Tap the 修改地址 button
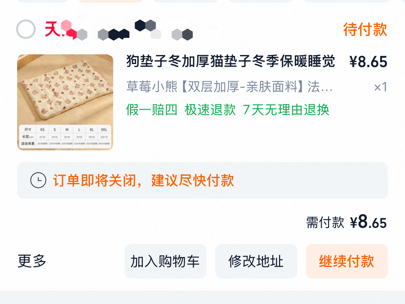Screen dimensions: 405x304 [256, 261]
